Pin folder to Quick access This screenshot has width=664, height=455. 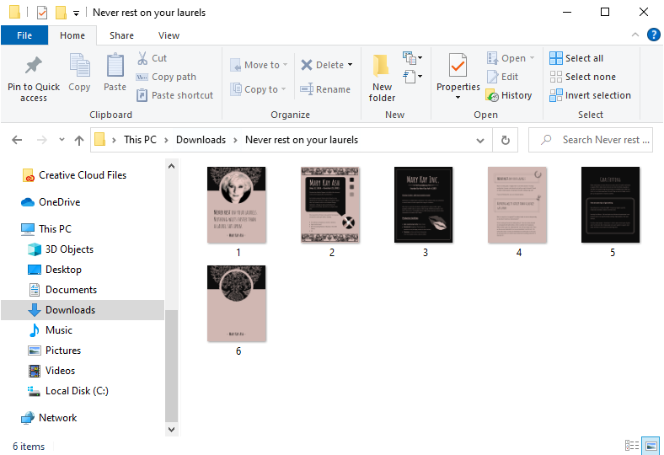34,79
